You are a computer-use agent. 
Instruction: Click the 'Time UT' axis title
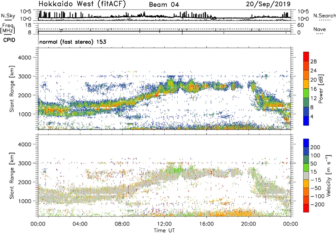click(x=164, y=230)
